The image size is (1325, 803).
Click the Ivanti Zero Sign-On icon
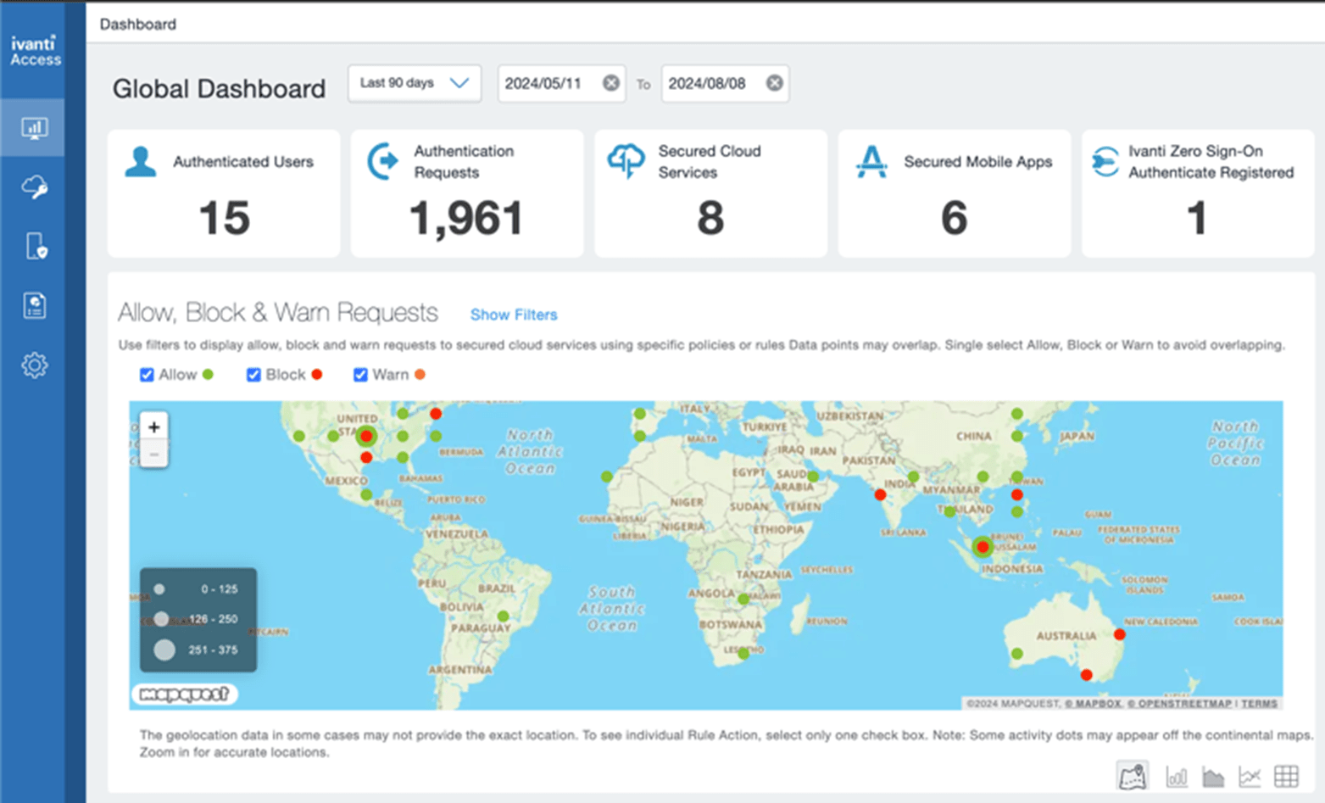(1105, 161)
